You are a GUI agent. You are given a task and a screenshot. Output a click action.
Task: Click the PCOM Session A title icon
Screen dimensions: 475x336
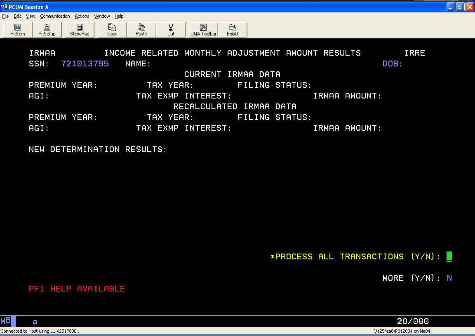[4, 7]
